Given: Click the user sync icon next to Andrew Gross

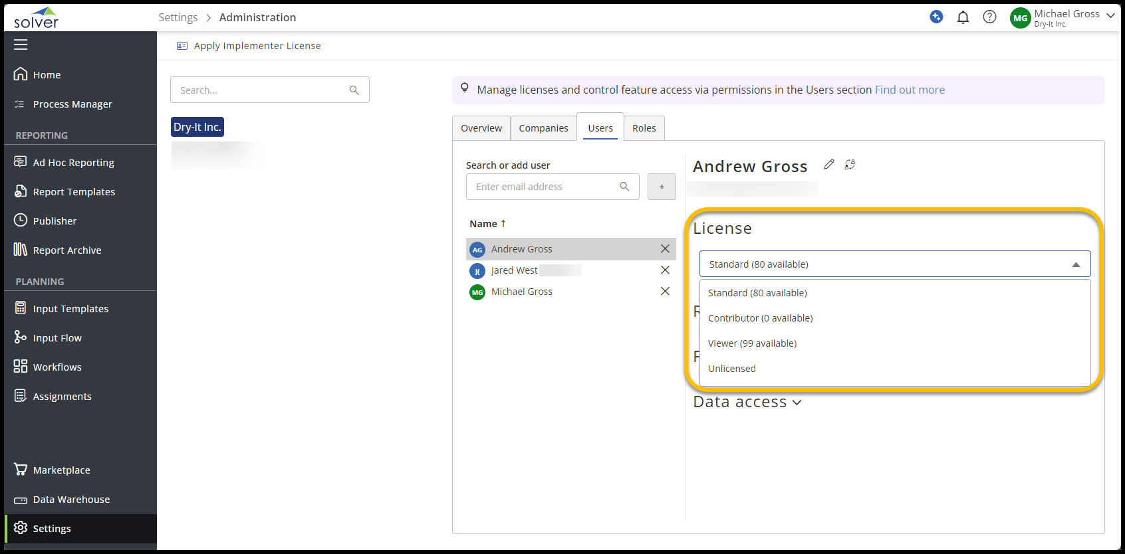Looking at the screenshot, I should tap(850, 165).
